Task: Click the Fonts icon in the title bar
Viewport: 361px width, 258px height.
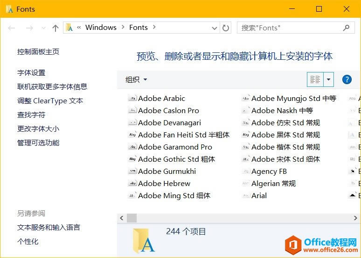Action: point(9,9)
